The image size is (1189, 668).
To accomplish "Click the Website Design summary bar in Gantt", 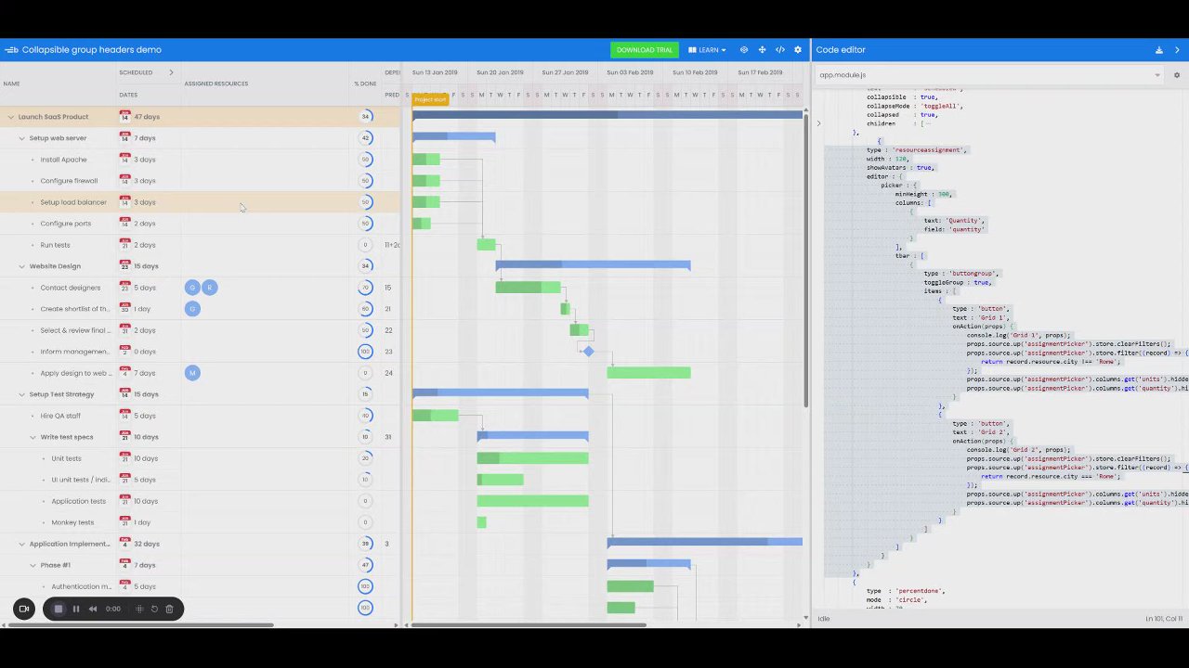I will 593,265.
